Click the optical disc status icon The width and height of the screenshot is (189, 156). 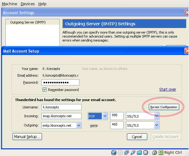coord(120,153)
